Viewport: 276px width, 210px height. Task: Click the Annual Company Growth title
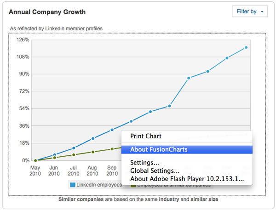click(x=47, y=11)
